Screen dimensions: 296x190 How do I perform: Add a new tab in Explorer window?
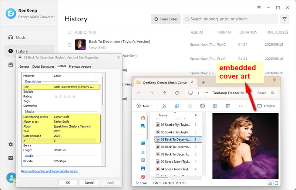pyautogui.click(x=203, y=82)
